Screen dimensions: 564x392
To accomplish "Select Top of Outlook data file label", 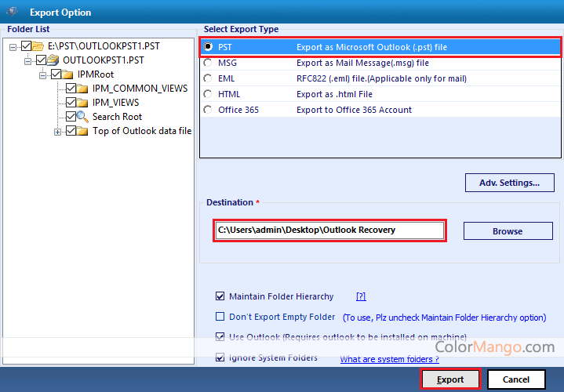I will (x=142, y=131).
